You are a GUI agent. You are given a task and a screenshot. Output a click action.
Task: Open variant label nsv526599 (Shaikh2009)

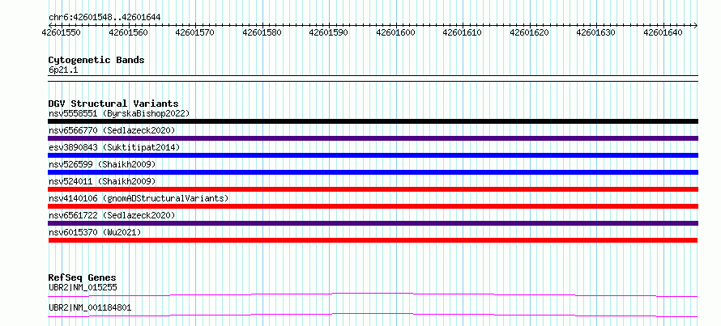(x=102, y=164)
